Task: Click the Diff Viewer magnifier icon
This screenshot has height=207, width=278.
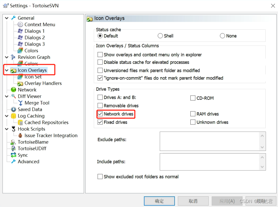Action: point(13,96)
